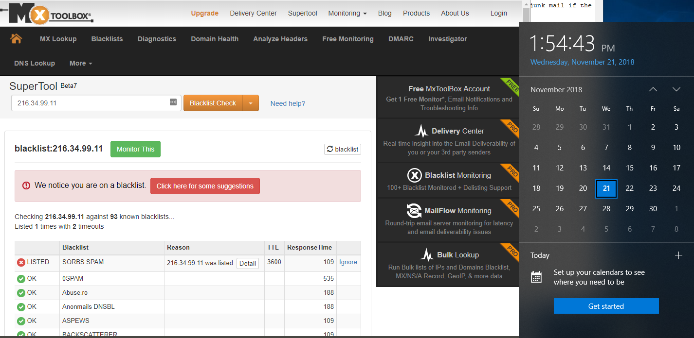The width and height of the screenshot is (694, 338).
Task: Click the Detail button for SORBS SPAM
Action: 248,263
